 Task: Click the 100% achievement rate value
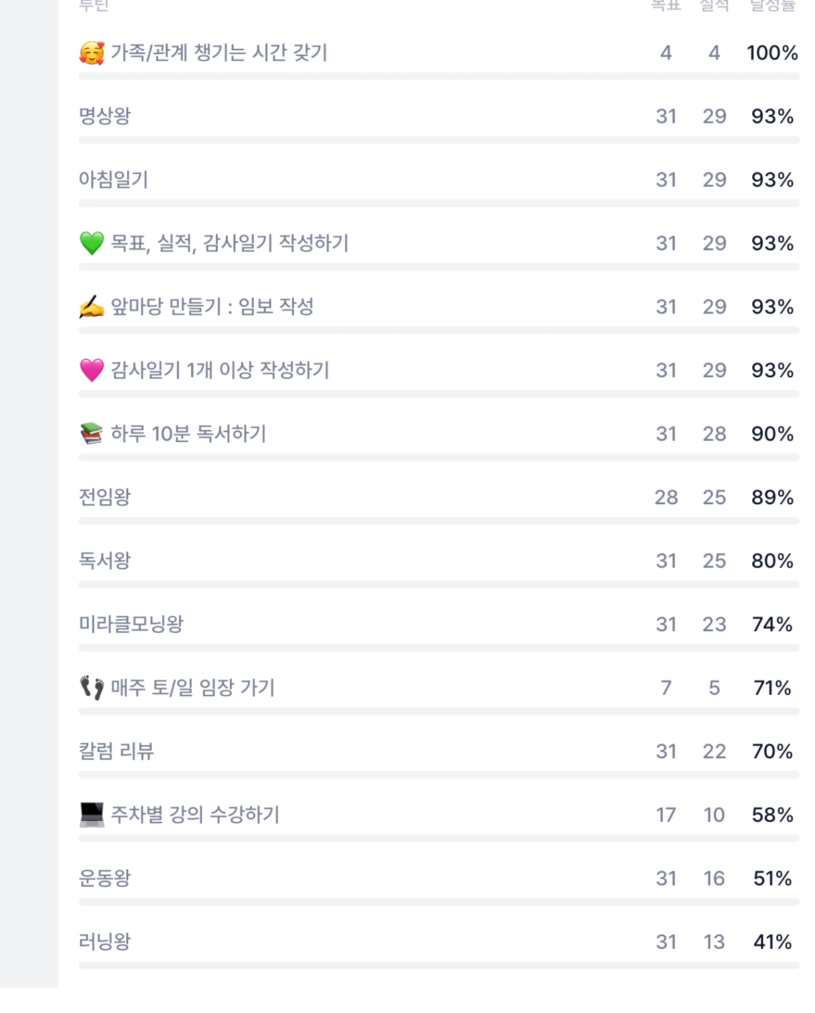(772, 53)
